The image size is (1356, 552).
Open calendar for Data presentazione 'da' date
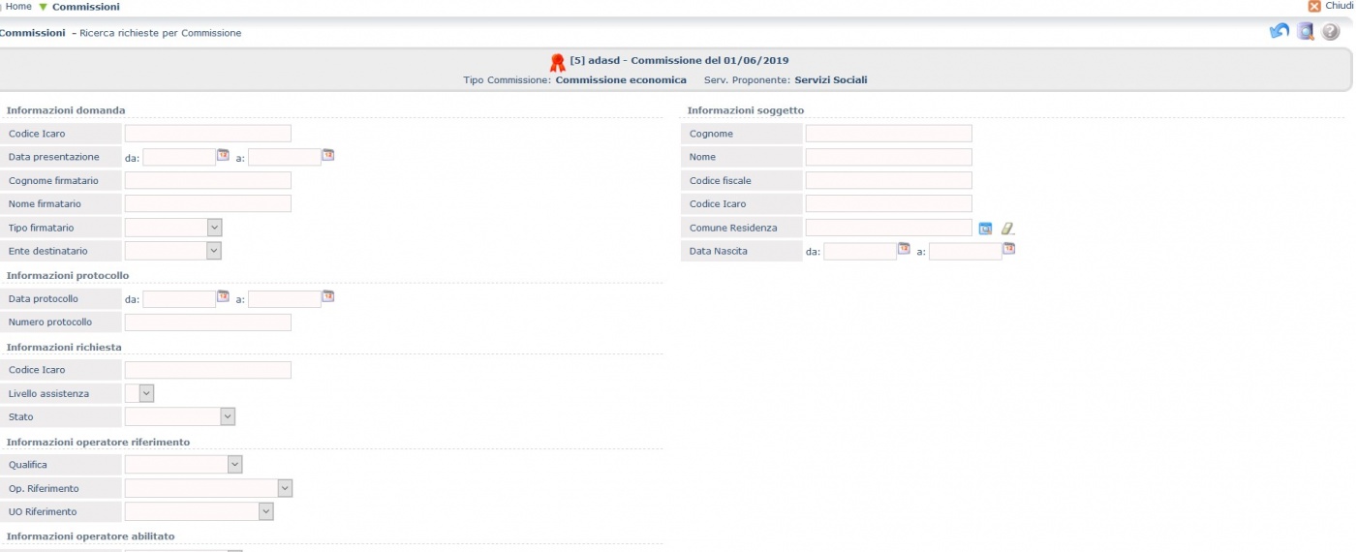click(x=223, y=155)
